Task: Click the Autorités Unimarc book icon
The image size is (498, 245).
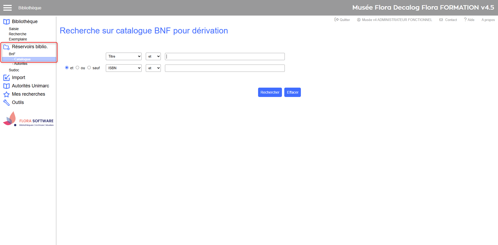Action: pyautogui.click(x=6, y=86)
